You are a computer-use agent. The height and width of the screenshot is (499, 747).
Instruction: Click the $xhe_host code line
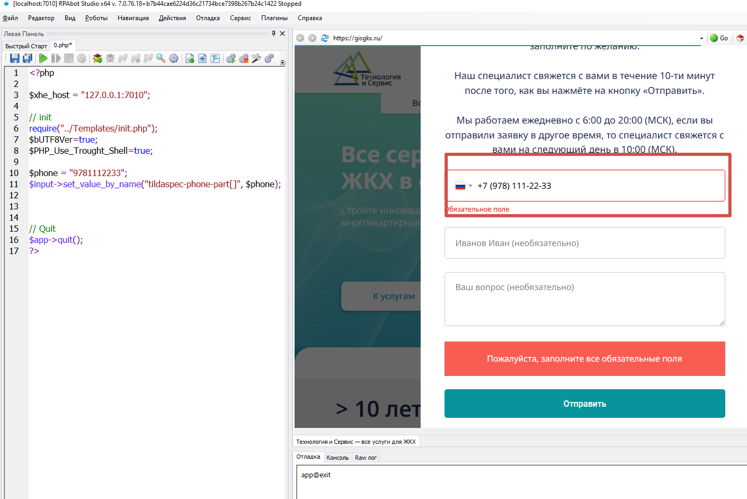(90, 95)
